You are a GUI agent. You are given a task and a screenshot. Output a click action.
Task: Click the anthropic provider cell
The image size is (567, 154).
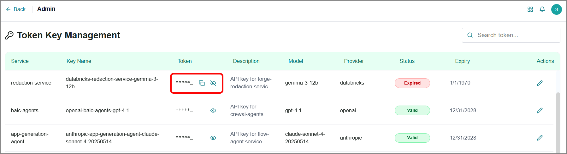pyautogui.click(x=351, y=138)
